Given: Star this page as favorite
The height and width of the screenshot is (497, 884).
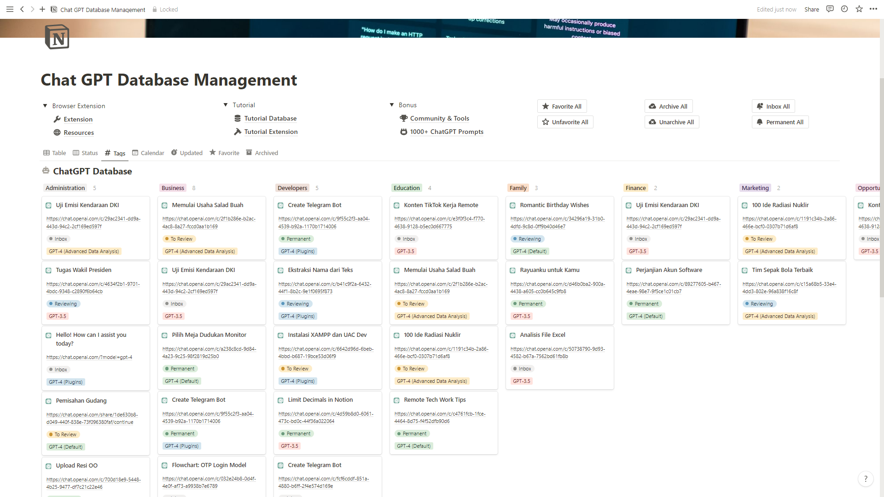Looking at the screenshot, I should click(859, 9).
